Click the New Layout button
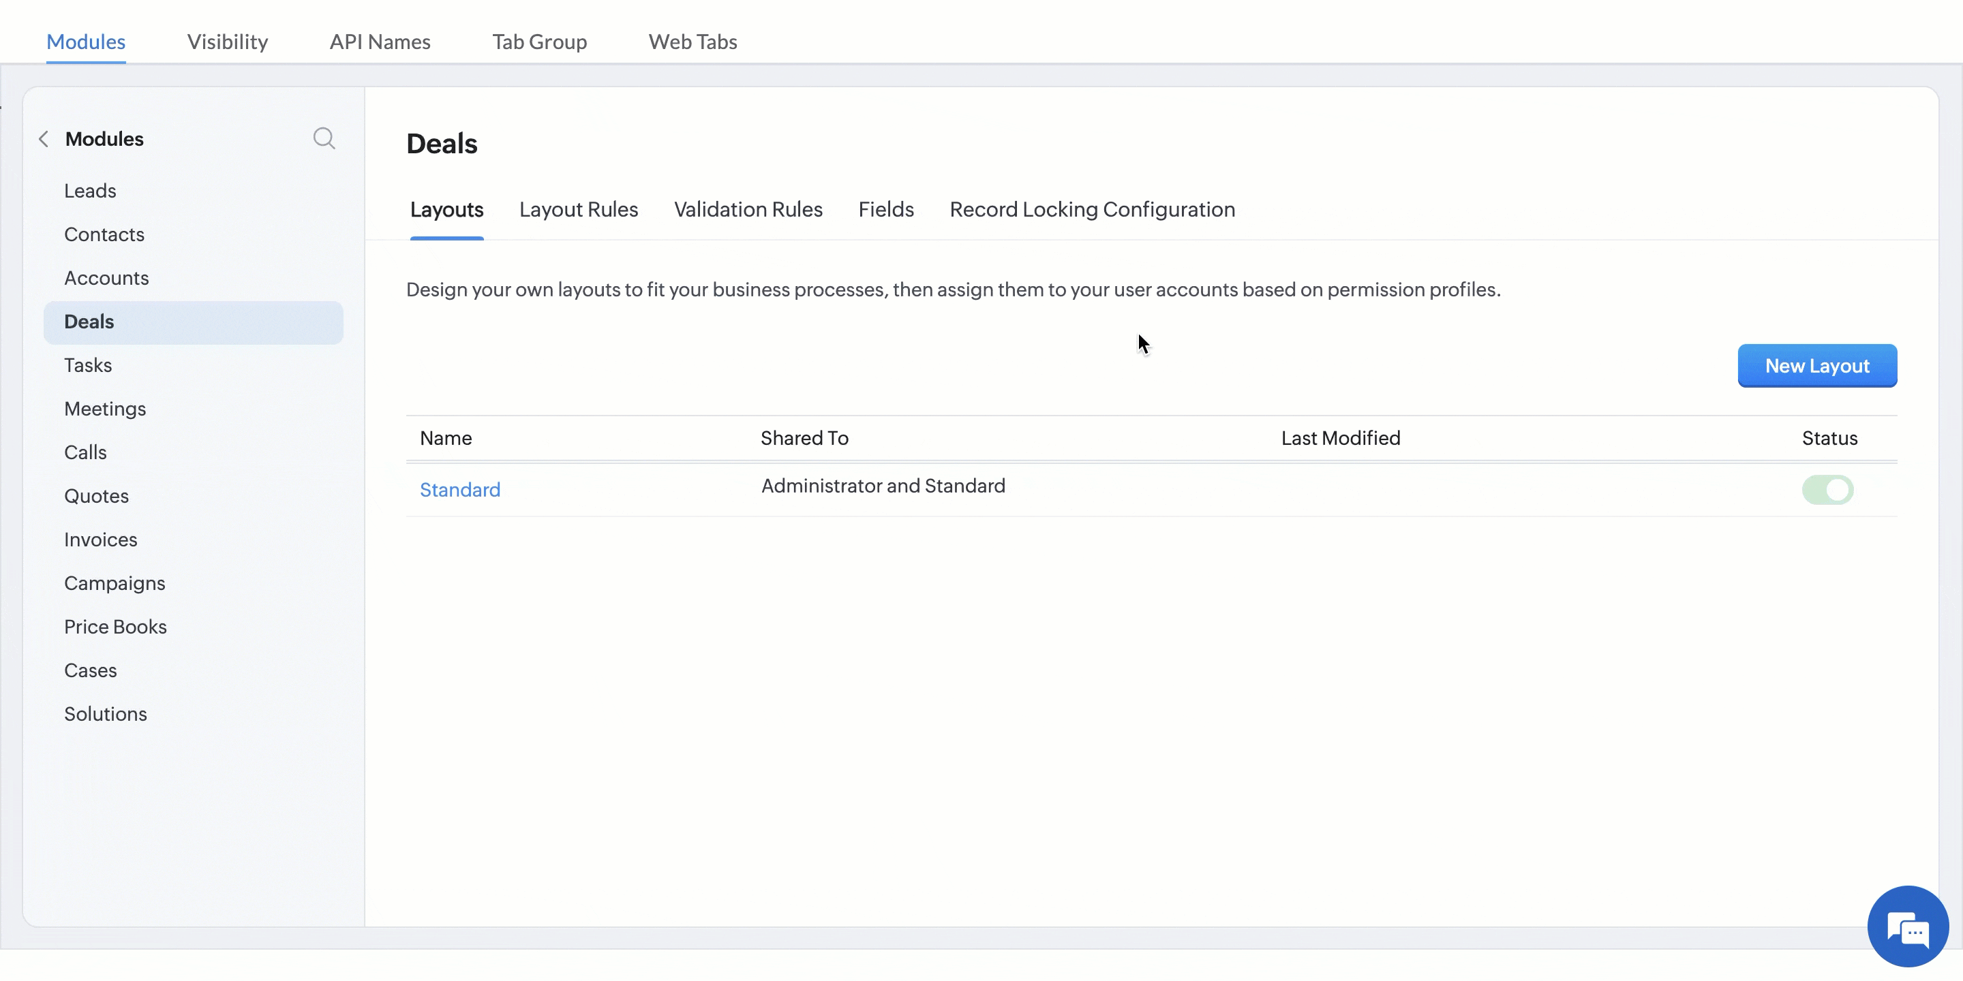Image resolution: width=1963 pixels, height=981 pixels. pos(1816,366)
